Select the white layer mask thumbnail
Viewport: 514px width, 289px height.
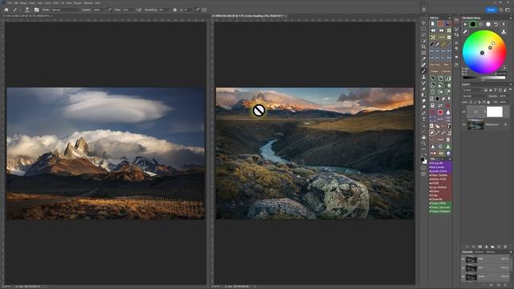click(x=495, y=112)
